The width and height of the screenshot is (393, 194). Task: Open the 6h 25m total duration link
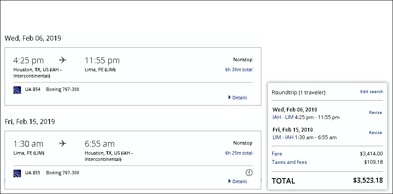239,153
